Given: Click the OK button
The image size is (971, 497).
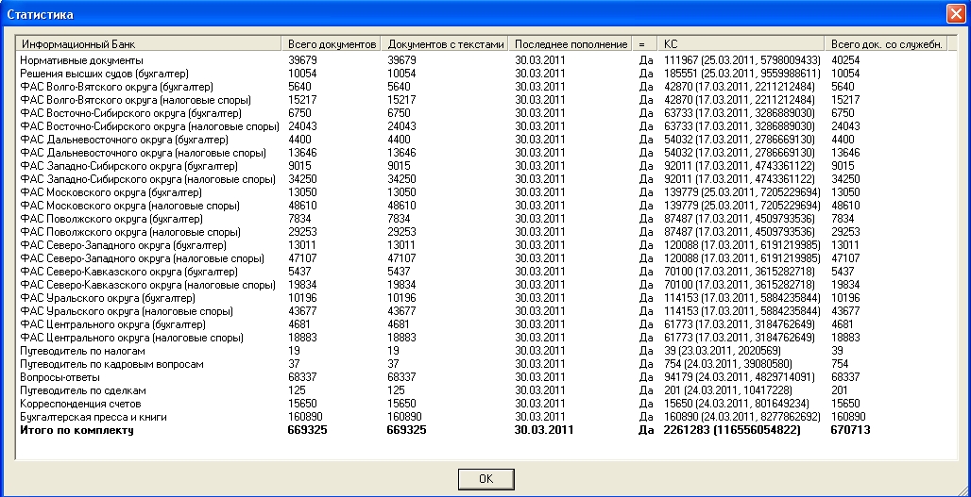Looking at the screenshot, I should tap(485, 478).
